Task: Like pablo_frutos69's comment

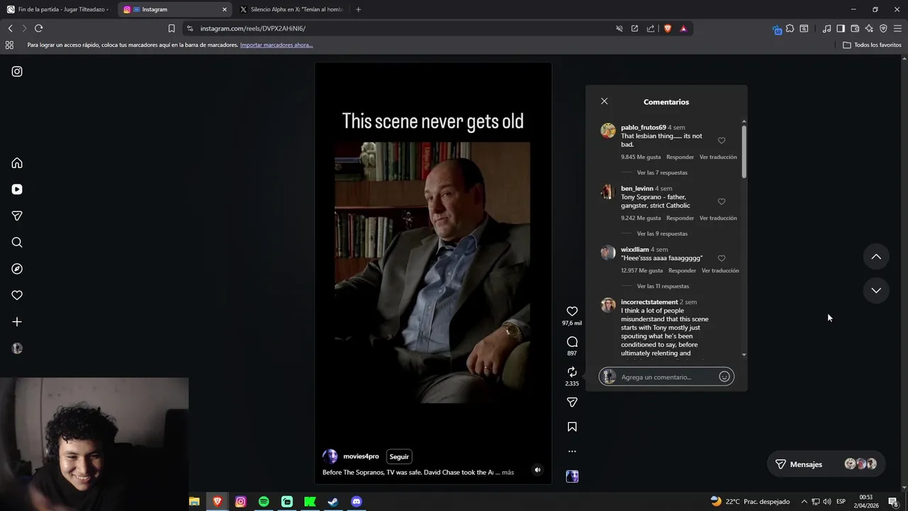Action: click(x=721, y=141)
